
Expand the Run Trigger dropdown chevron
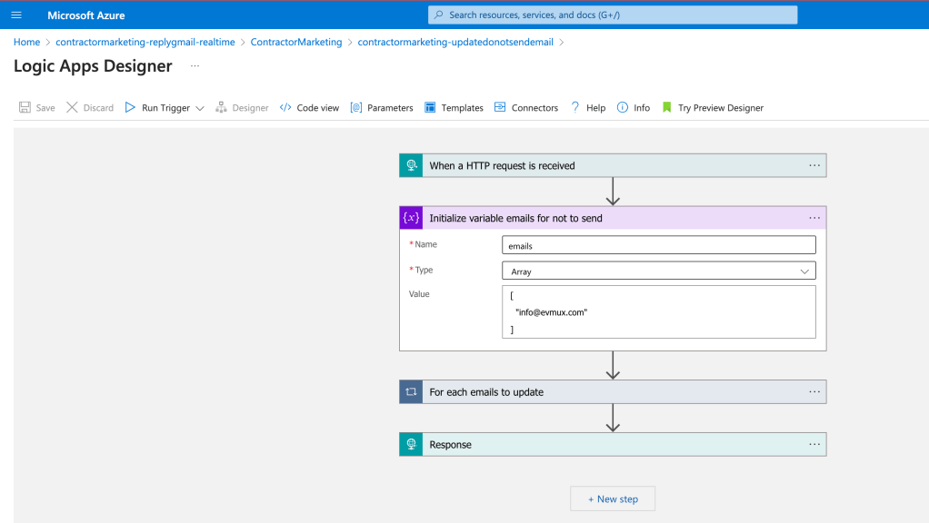click(200, 108)
